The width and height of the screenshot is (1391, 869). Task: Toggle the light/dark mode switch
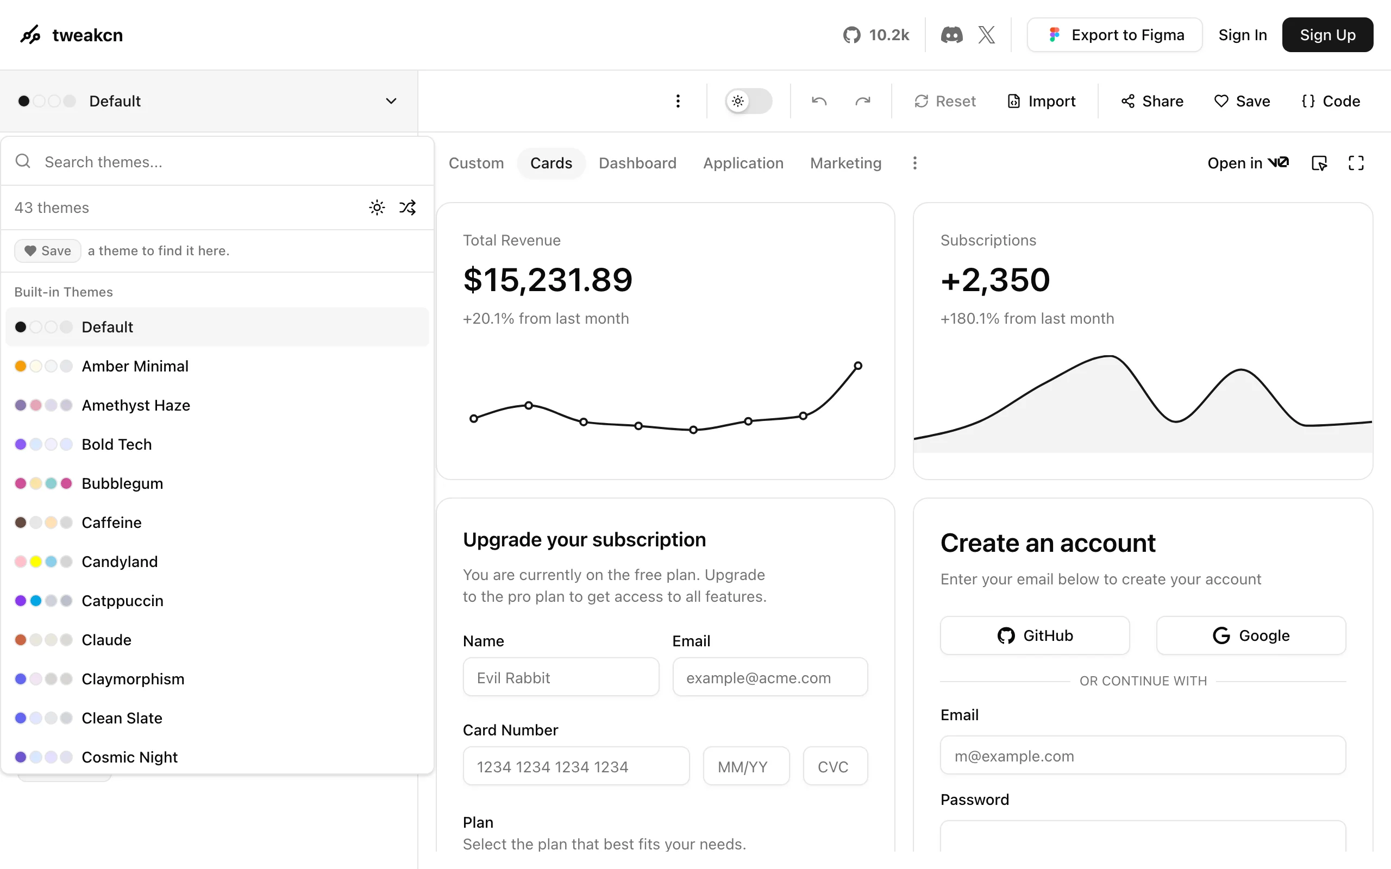tap(748, 101)
